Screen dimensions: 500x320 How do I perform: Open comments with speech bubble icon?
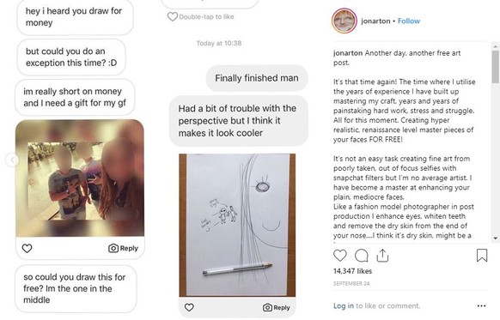coord(362,256)
